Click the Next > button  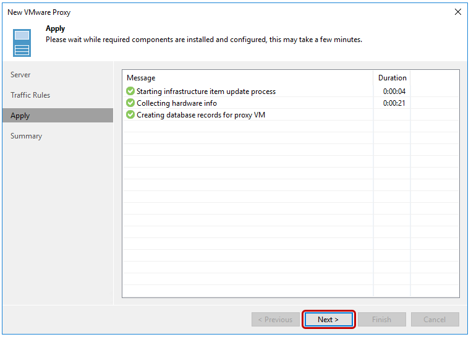coord(329,319)
